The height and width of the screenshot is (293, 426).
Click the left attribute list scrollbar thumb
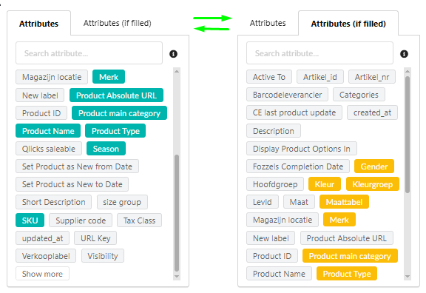[x=177, y=213]
